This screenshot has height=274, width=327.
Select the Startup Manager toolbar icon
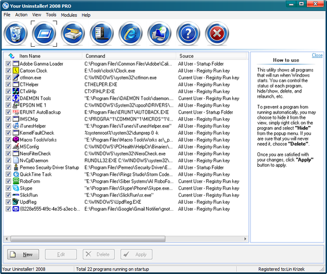(x=44, y=34)
